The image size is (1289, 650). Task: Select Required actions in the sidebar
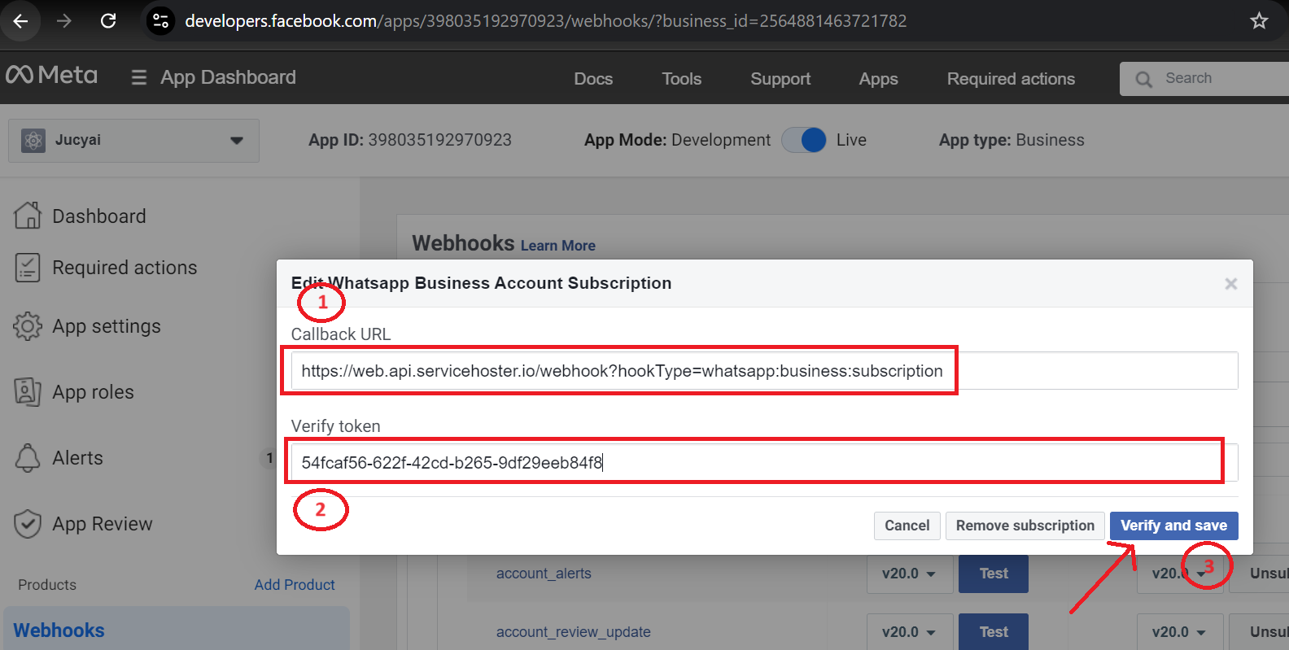click(x=125, y=268)
